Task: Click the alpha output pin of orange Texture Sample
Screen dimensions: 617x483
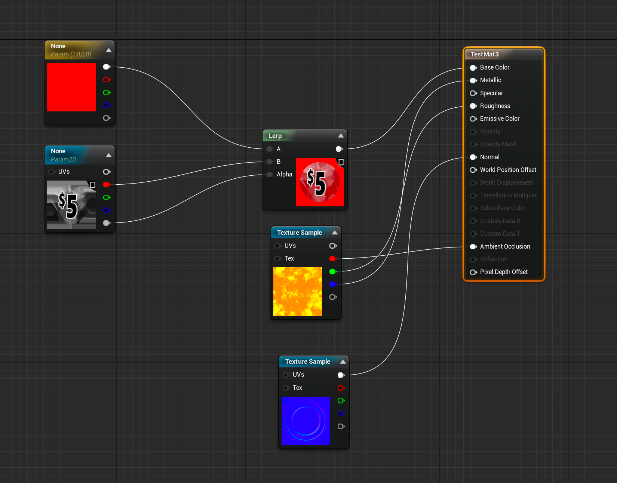Action: tap(333, 297)
